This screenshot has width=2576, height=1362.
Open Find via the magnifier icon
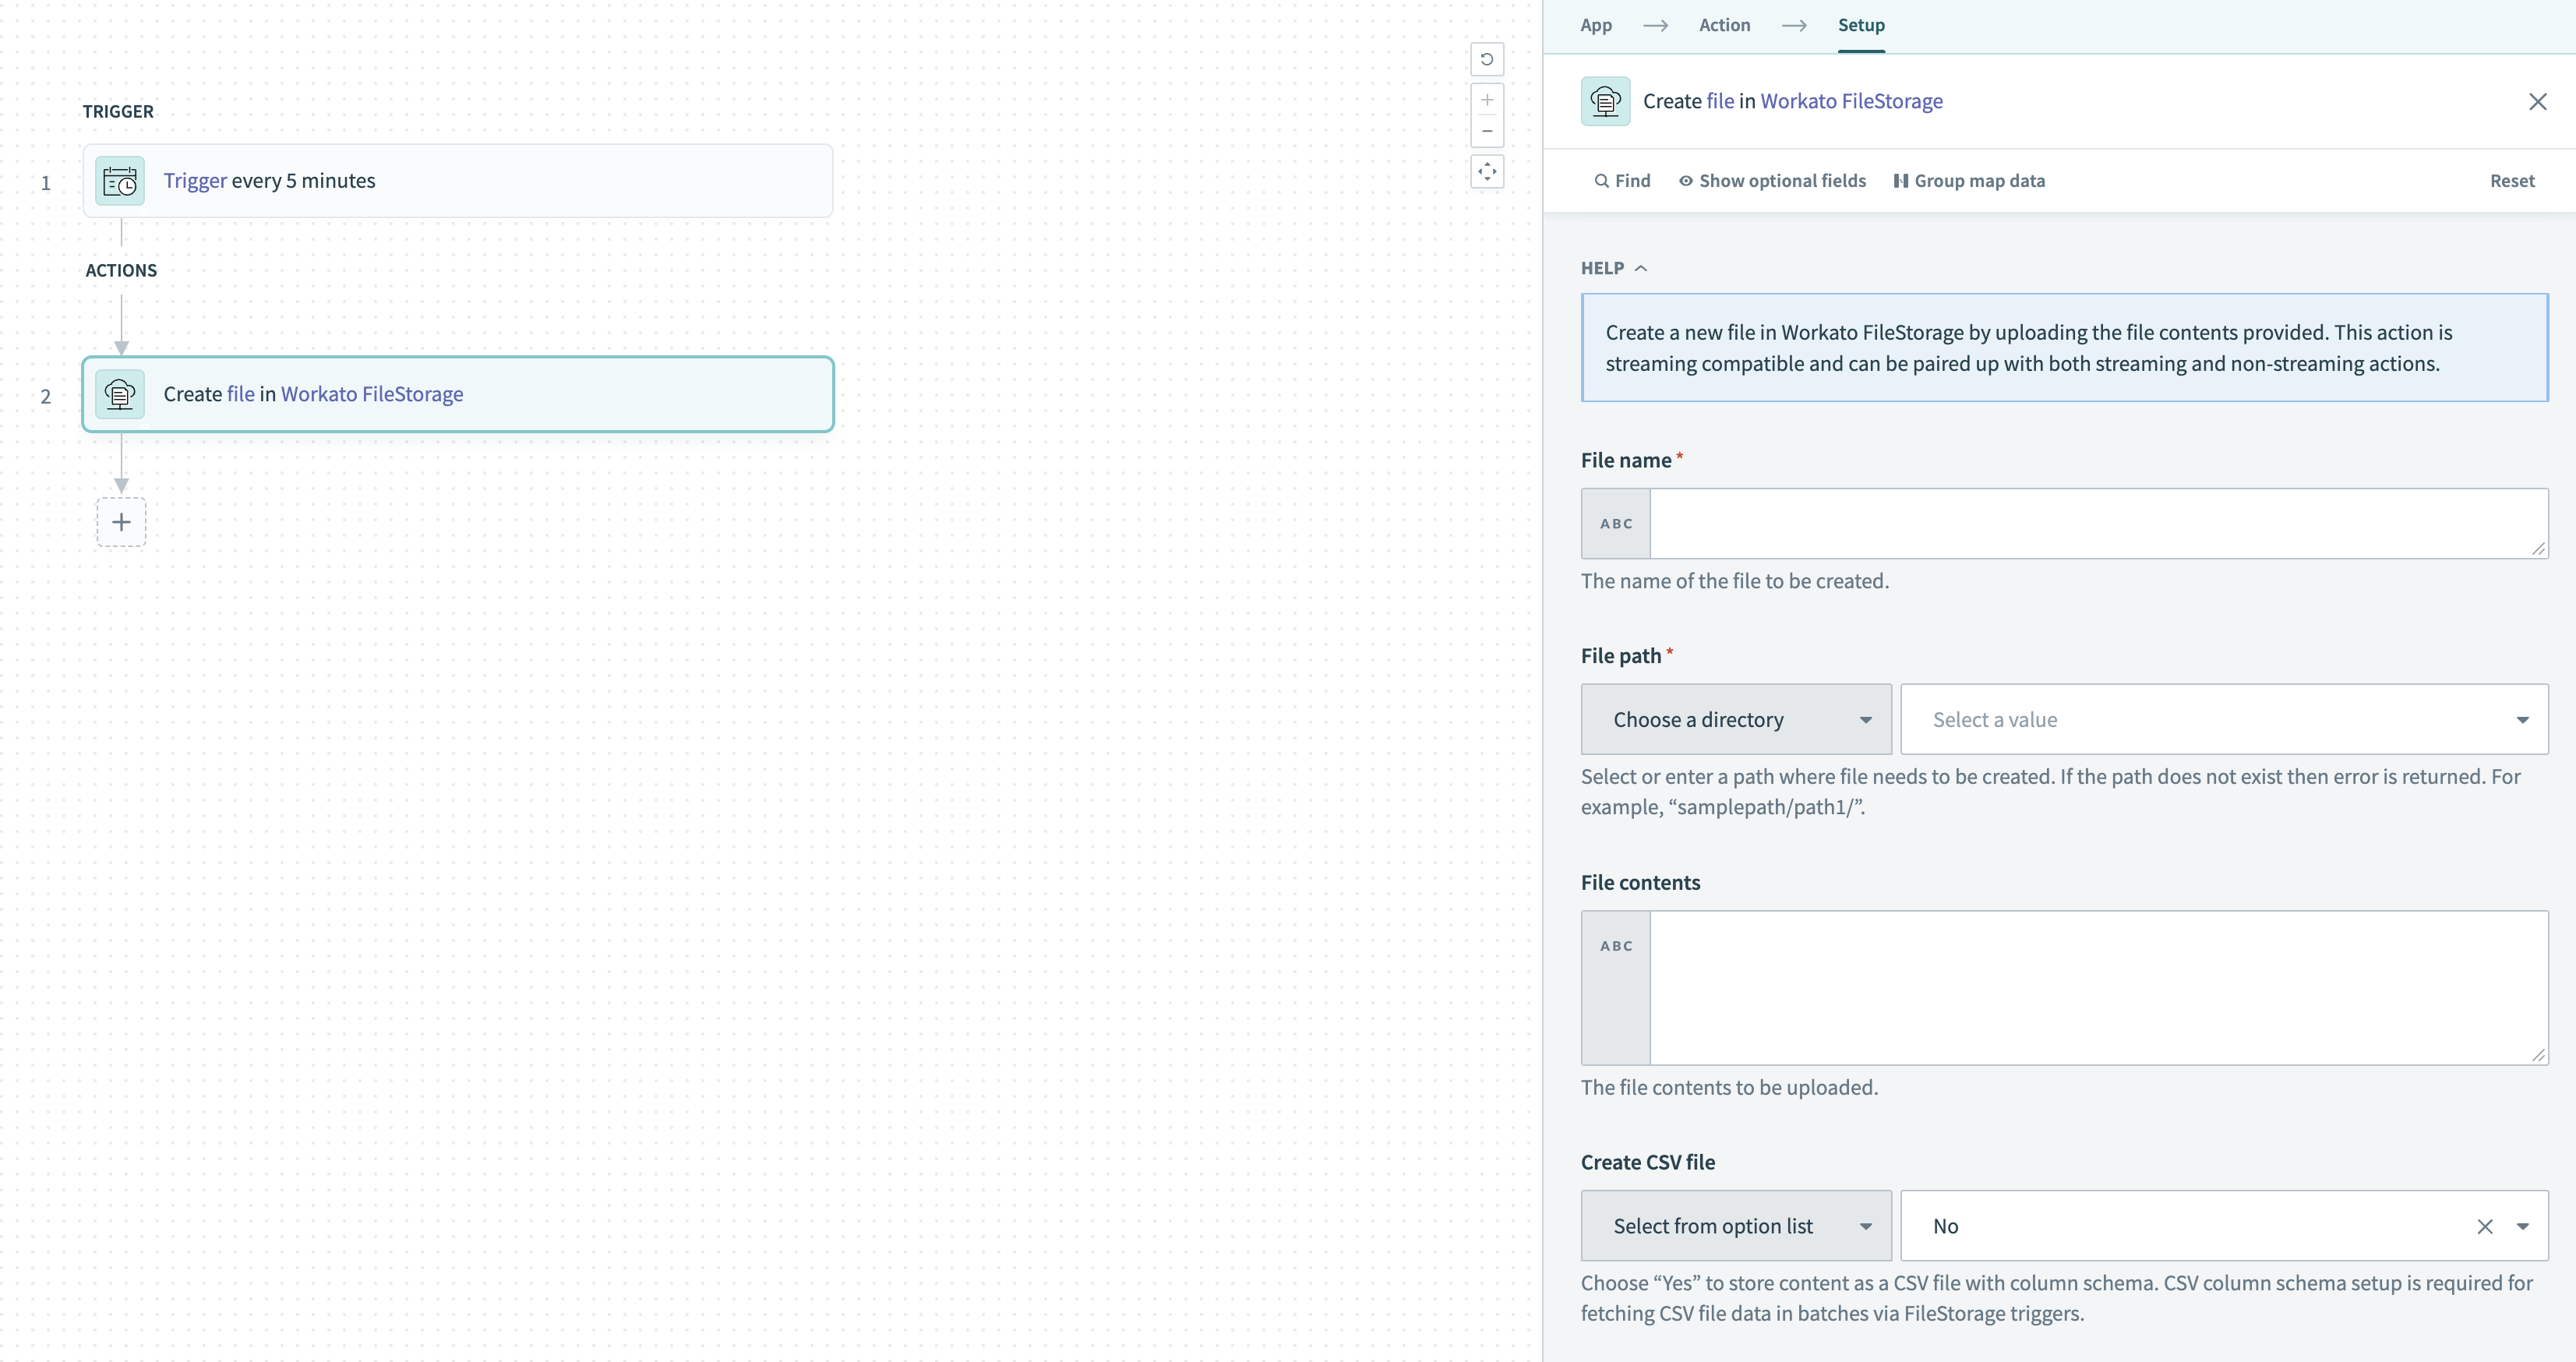click(x=1601, y=180)
